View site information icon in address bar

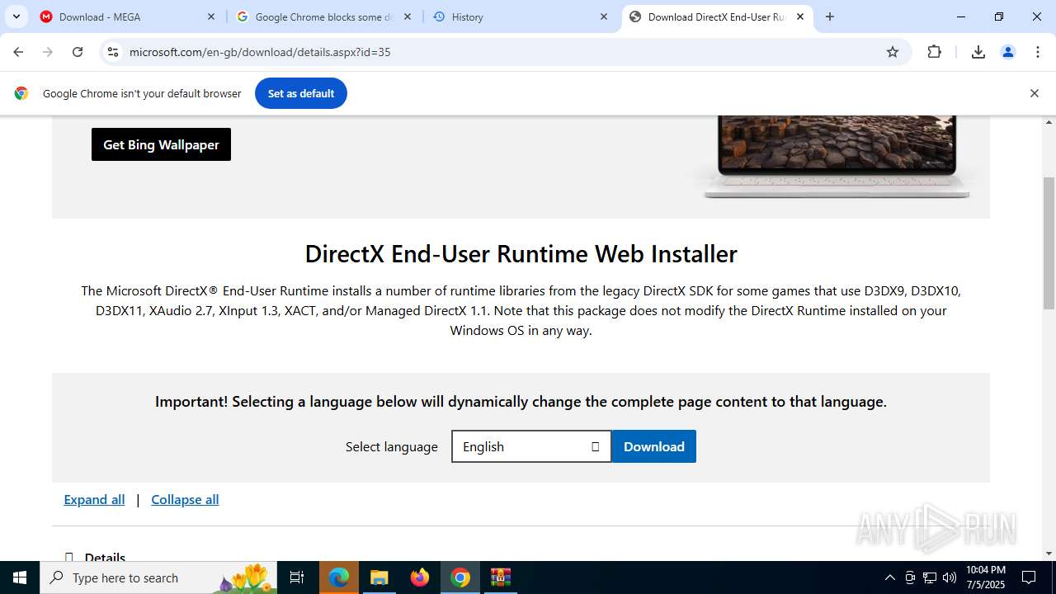pos(113,52)
